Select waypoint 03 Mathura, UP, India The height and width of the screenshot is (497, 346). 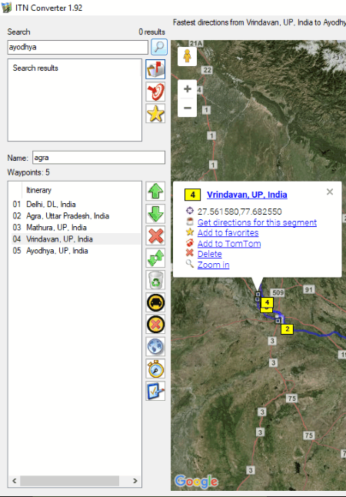tap(75, 228)
